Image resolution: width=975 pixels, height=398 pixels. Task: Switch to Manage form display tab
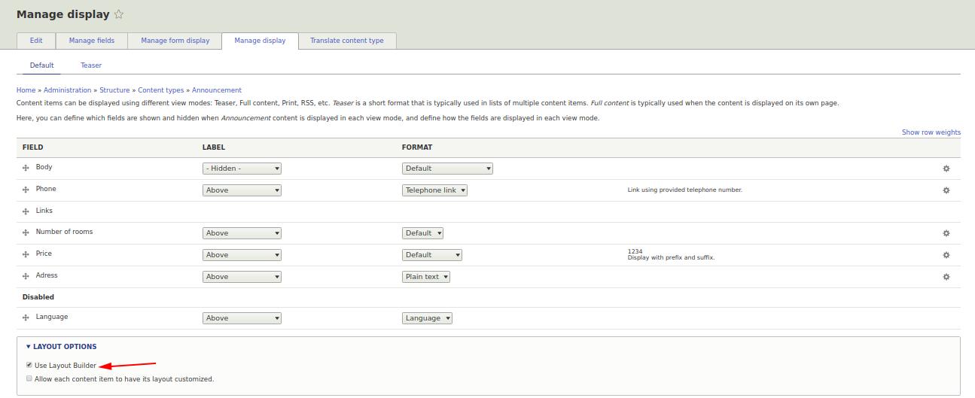[x=175, y=41]
